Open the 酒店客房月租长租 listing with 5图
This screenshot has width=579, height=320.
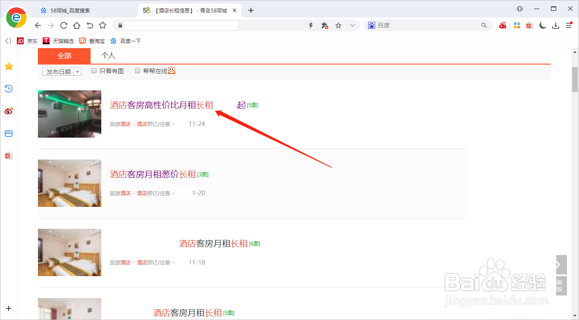(x=188, y=313)
